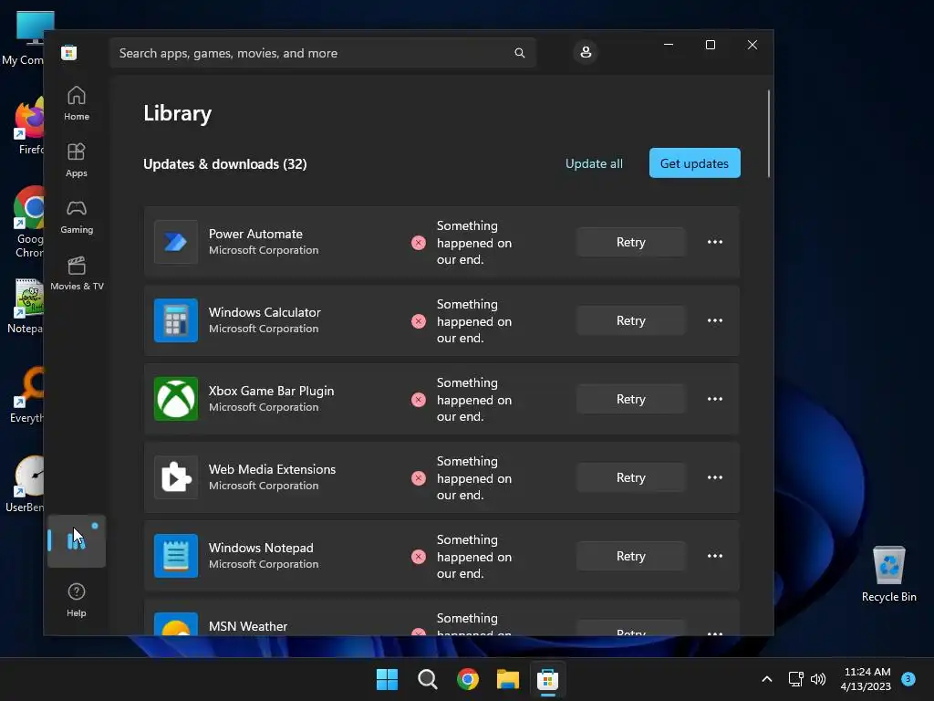The image size is (934, 701).
Task: Open the Apps section in the sidebar
Action: 77,161
